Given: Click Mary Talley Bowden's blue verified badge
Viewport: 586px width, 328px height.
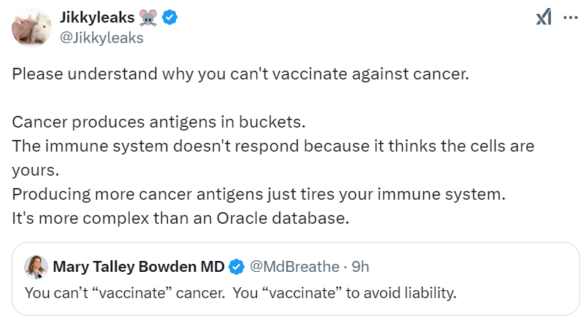Looking at the screenshot, I should click(x=236, y=267).
